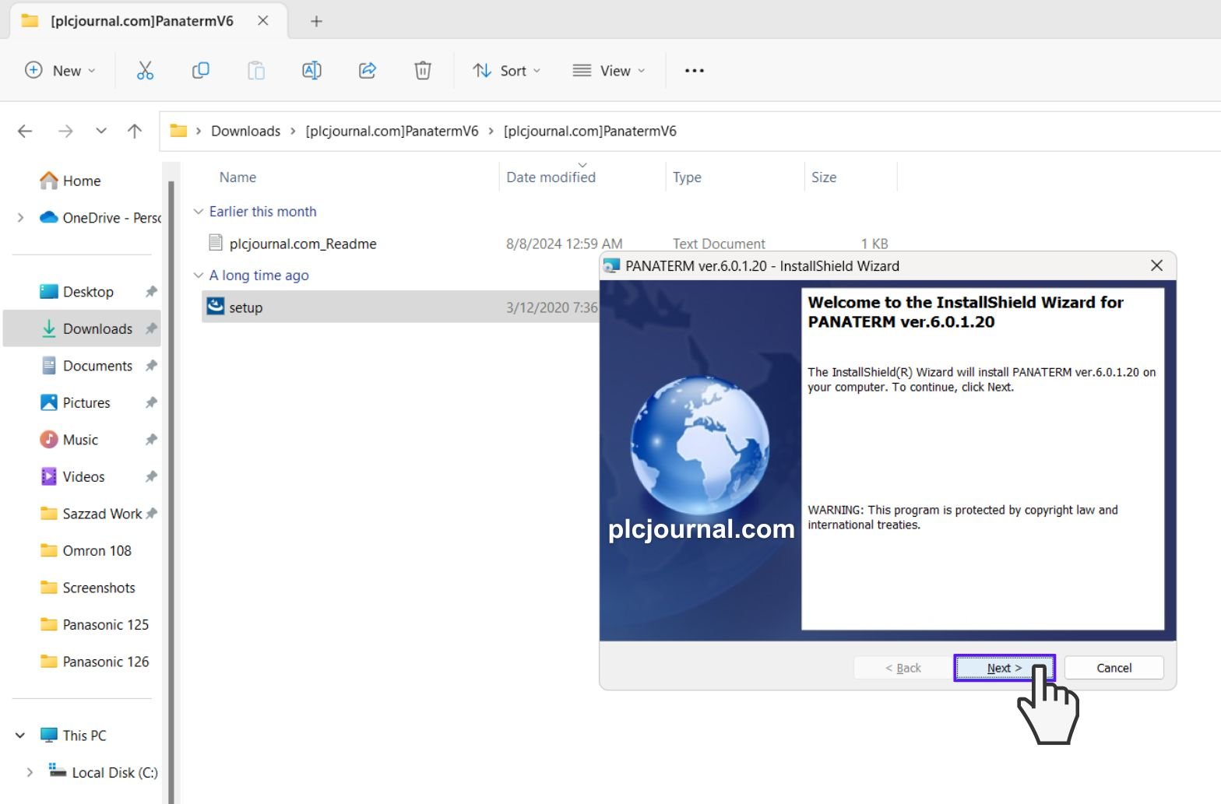Click the pin icon beside Pictures

tap(151, 402)
